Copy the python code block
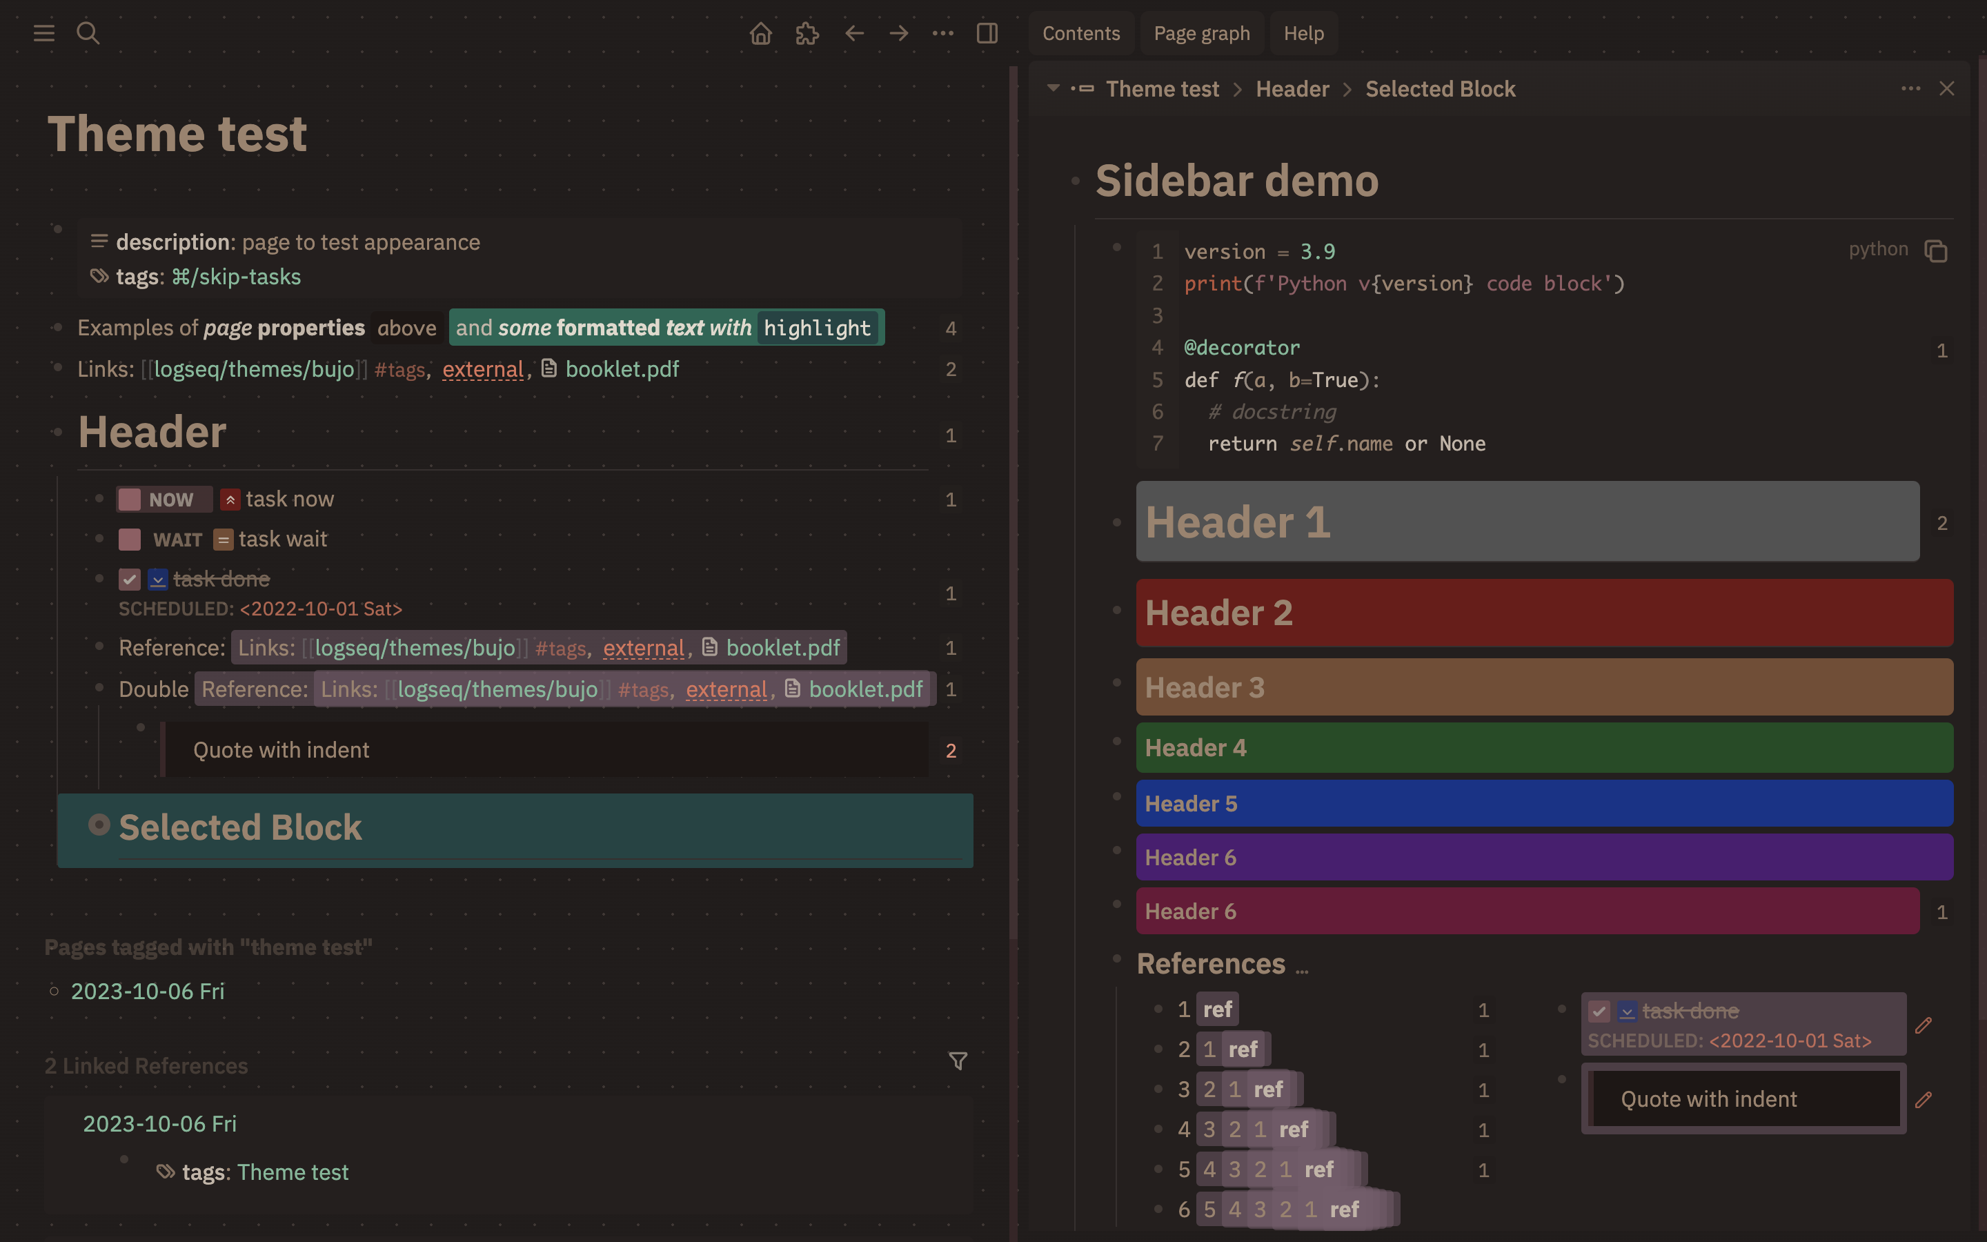1987x1242 pixels. tap(1935, 250)
